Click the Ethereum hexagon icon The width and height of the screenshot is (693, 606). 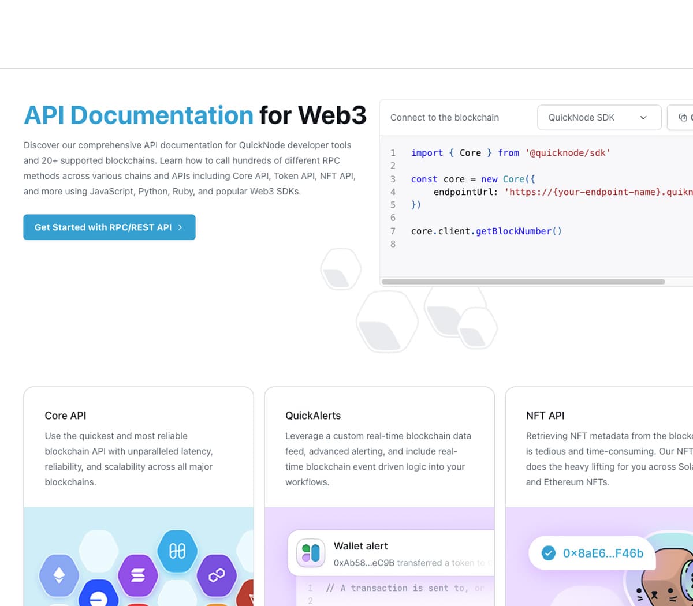click(x=59, y=575)
